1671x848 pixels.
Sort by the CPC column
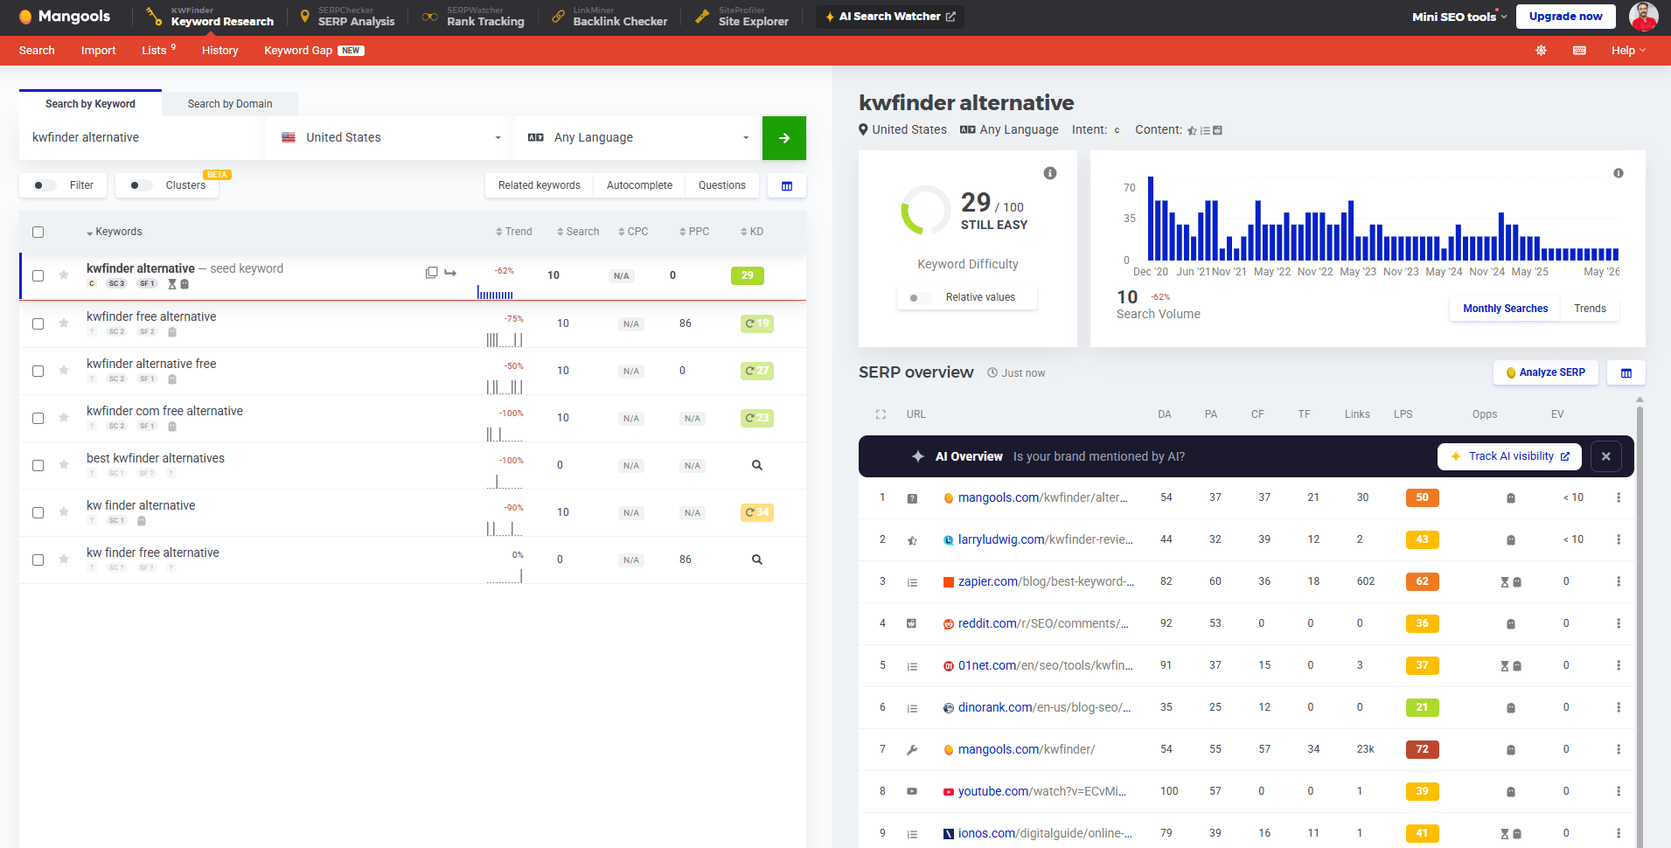[633, 232]
